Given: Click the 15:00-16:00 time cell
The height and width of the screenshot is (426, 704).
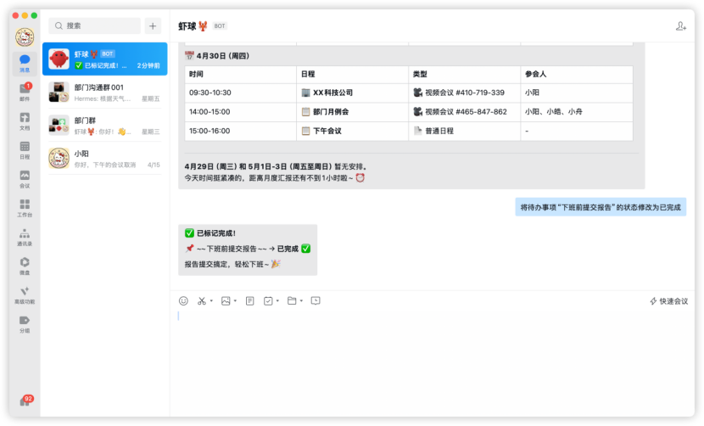Looking at the screenshot, I should click(240, 131).
